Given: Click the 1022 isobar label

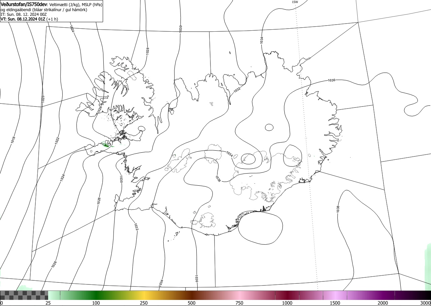Looking at the screenshot, I should (57, 141).
